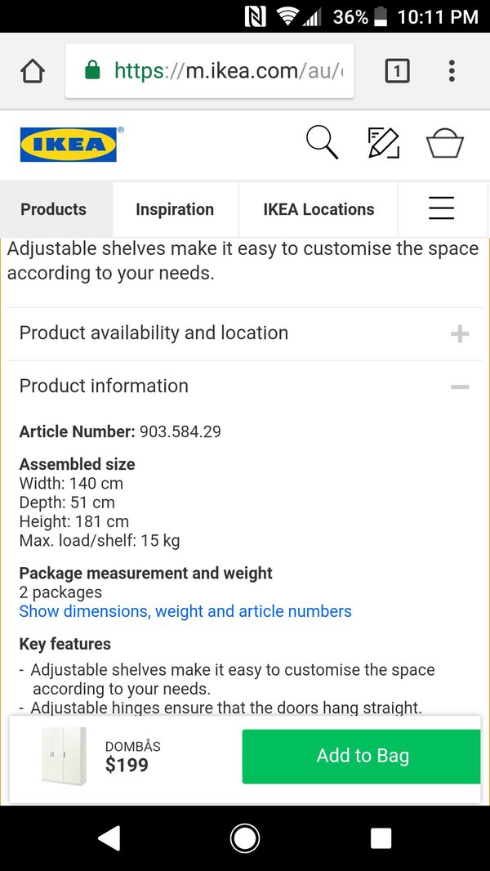Tap the Android recent apps square
490x871 pixels.
381,838
